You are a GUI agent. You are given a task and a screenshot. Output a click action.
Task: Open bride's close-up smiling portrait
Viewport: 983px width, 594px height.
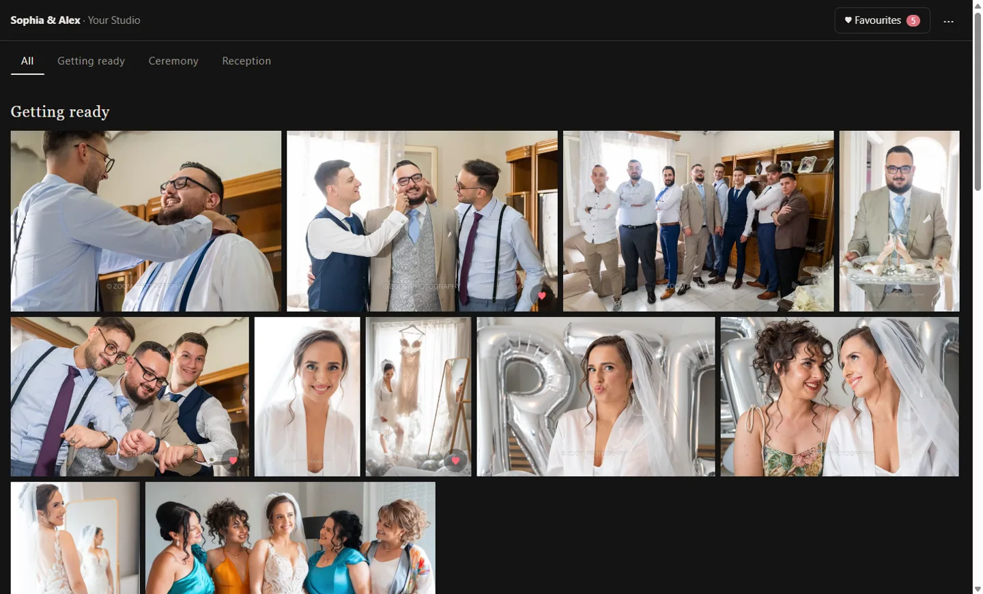point(307,396)
